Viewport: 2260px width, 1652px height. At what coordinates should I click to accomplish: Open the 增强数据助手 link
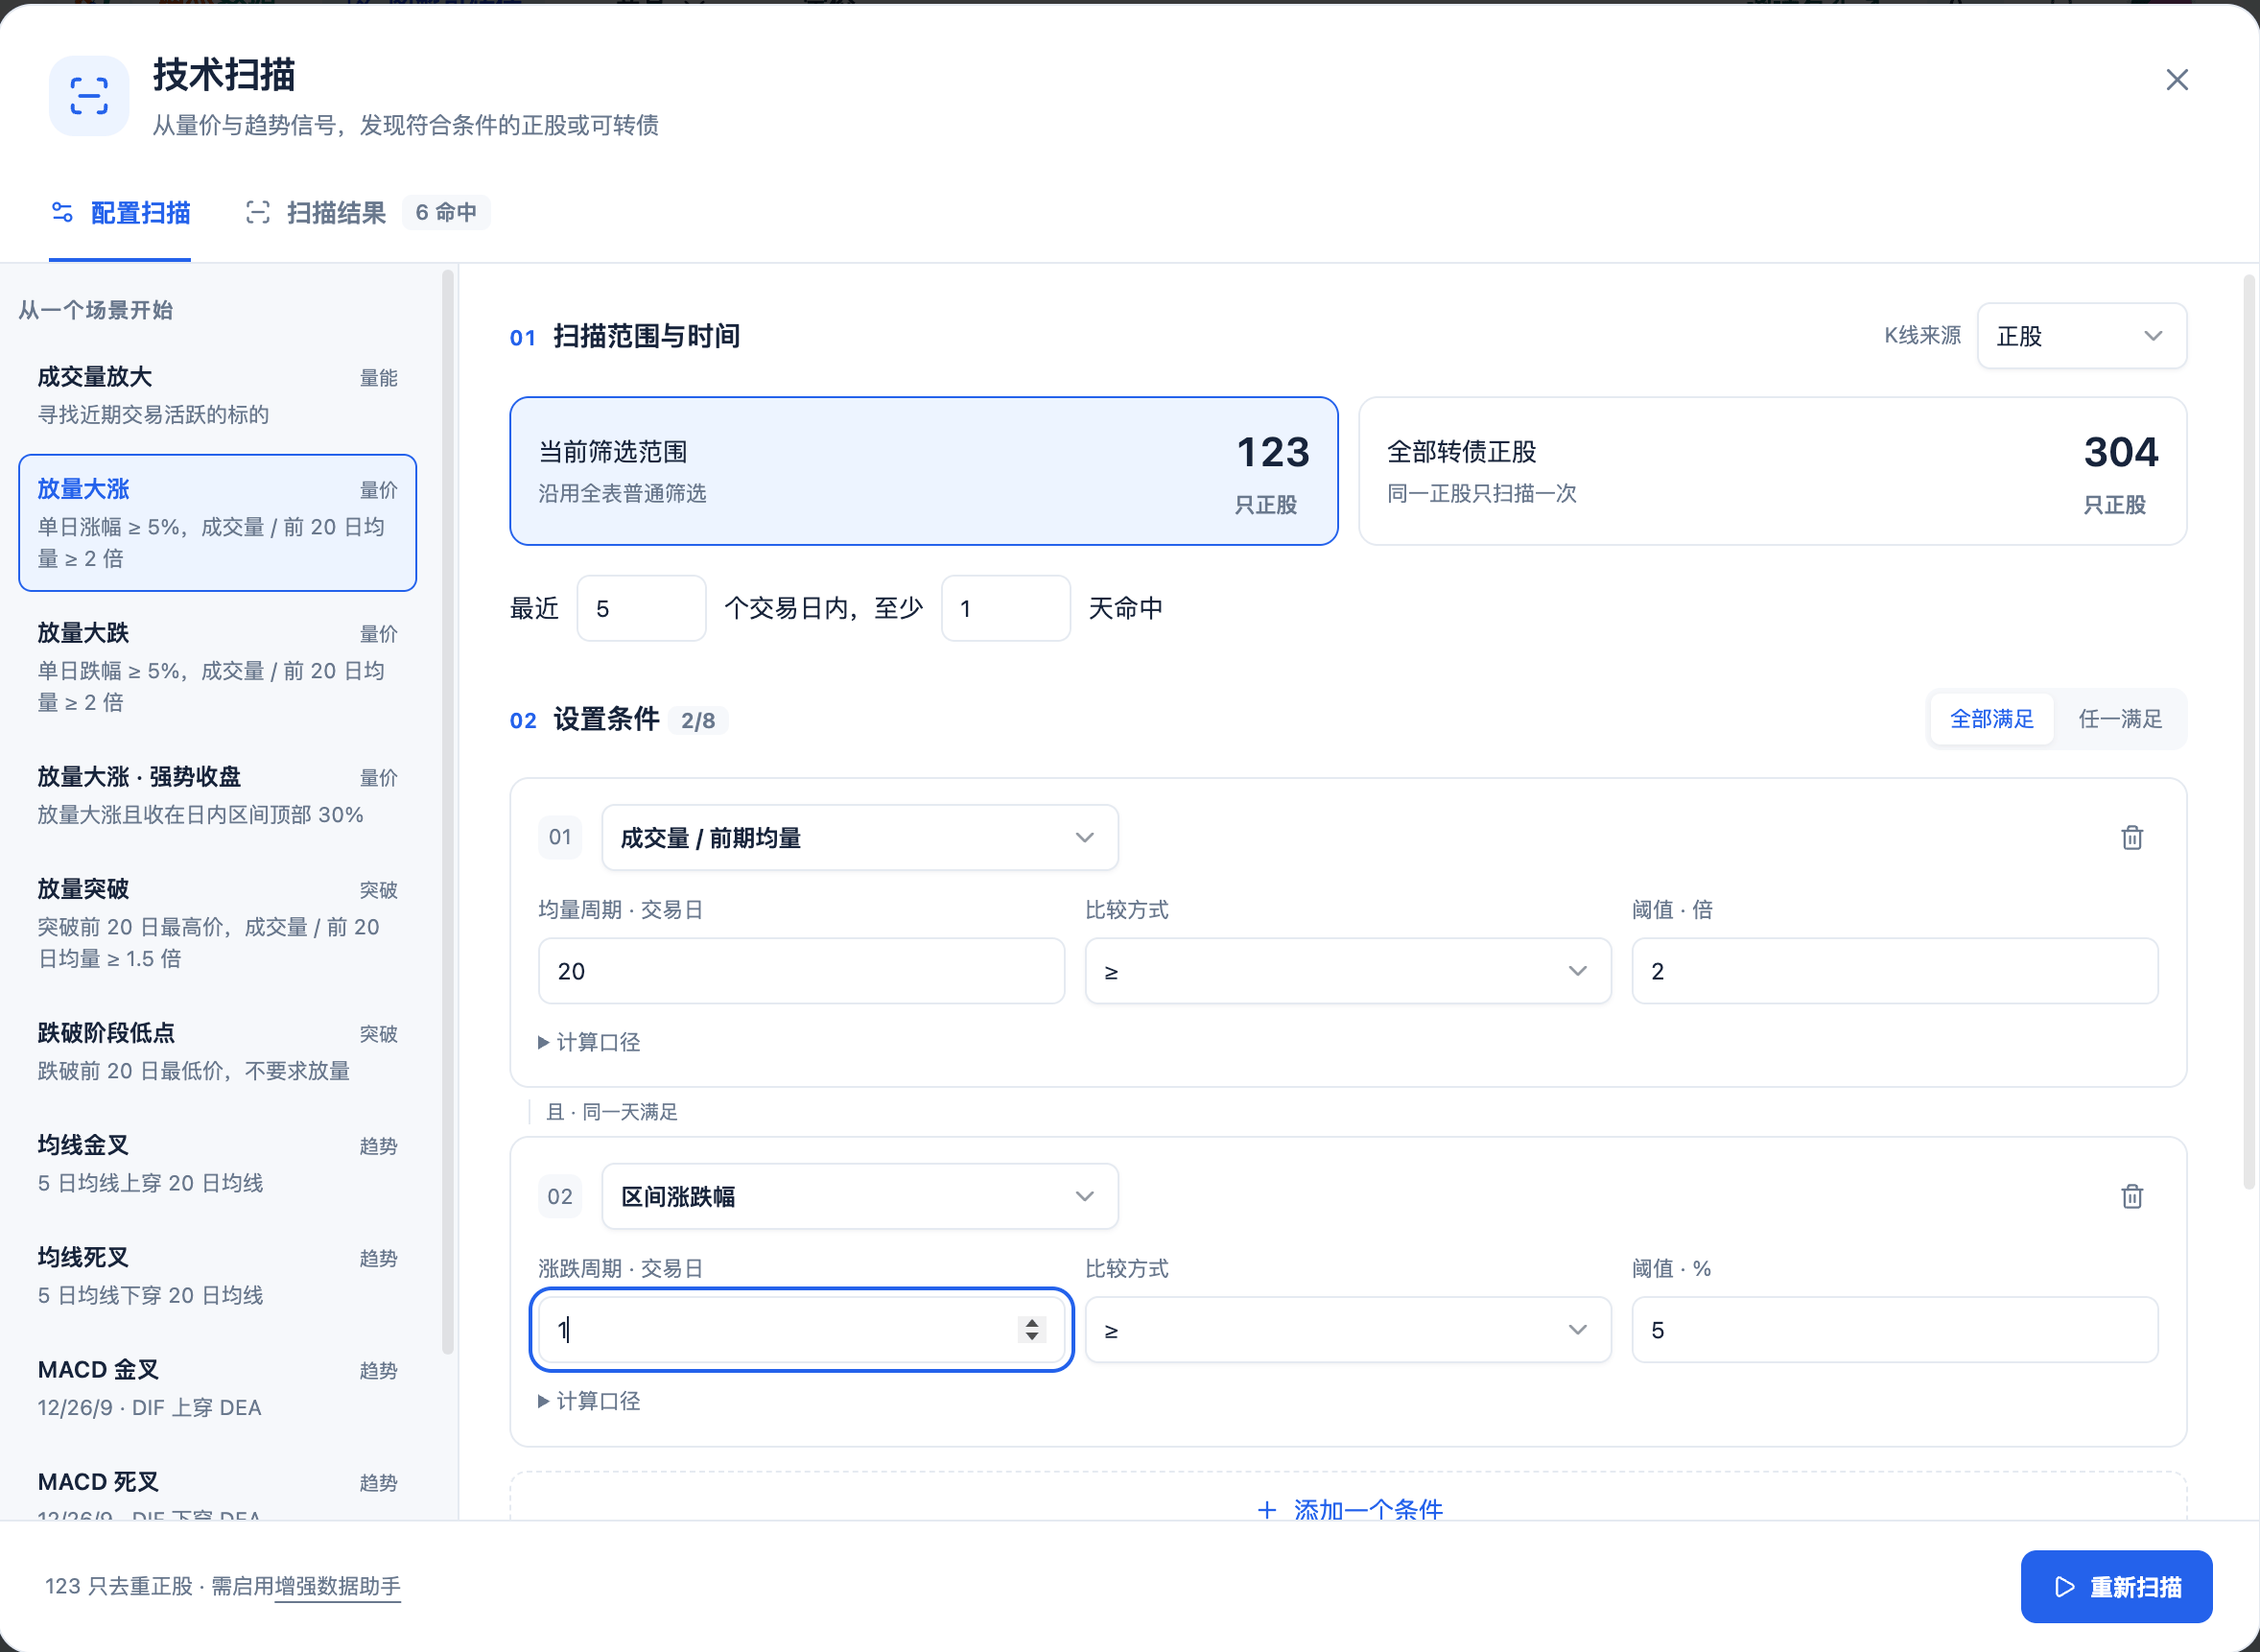[x=338, y=1586]
